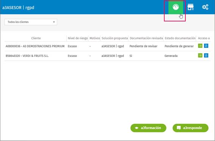Select client A08000036 - A3 DEMOSTRACIONES PREMIUM
Viewport: 215px width, 141px height.
click(35, 46)
